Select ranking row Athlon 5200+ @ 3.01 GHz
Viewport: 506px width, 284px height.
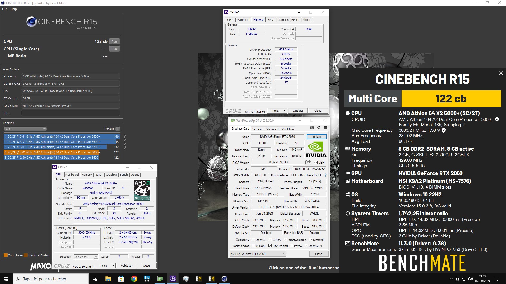(62, 147)
